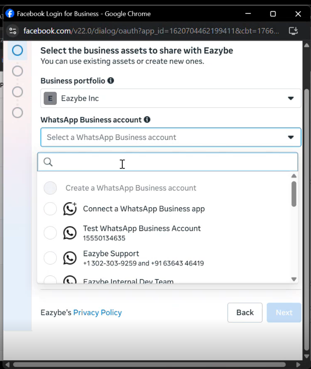This screenshot has height=369, width=311.
Task: Select Connect a WhatsApp Business app radio
Action: tap(50, 209)
